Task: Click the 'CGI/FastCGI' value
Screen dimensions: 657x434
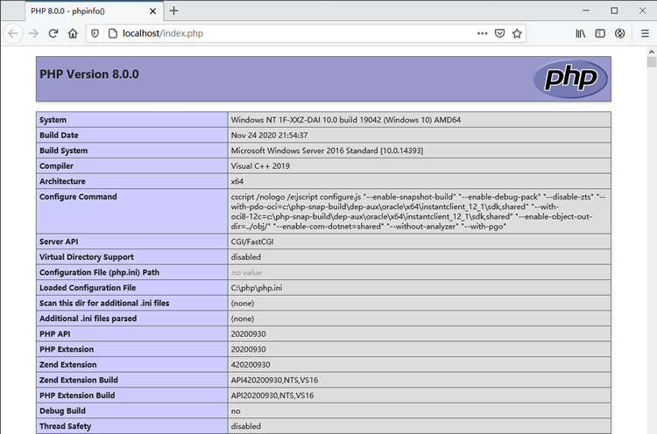Action: click(x=252, y=241)
